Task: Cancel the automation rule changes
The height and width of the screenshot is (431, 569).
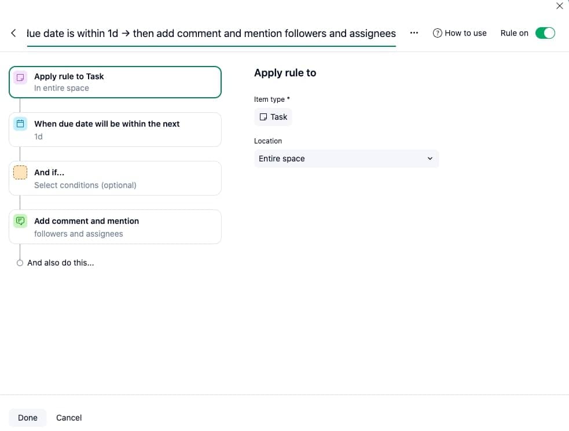Action: coord(68,417)
